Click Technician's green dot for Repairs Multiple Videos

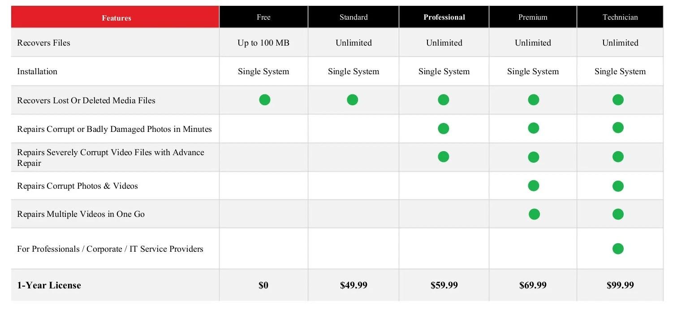click(618, 214)
